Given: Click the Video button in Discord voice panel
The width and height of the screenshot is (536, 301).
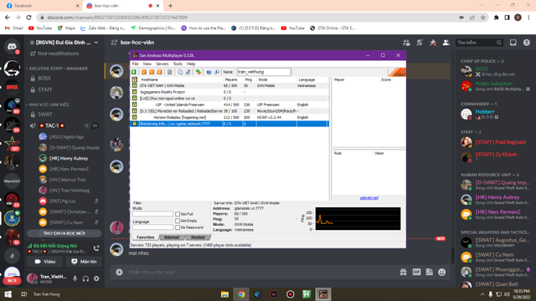Looking at the screenshot, I should [x=45, y=262].
